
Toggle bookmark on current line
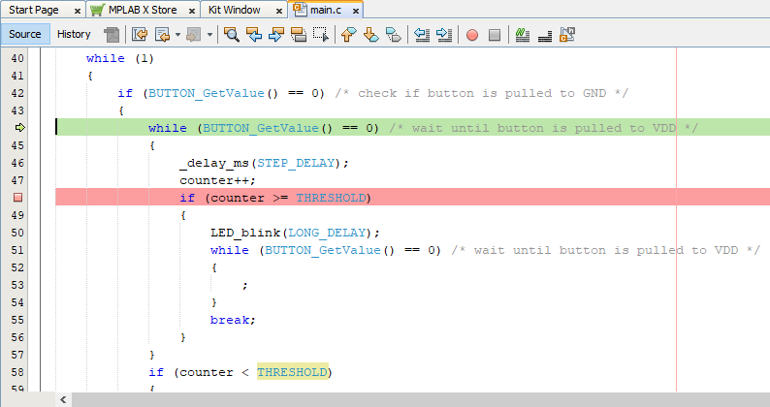pos(393,35)
